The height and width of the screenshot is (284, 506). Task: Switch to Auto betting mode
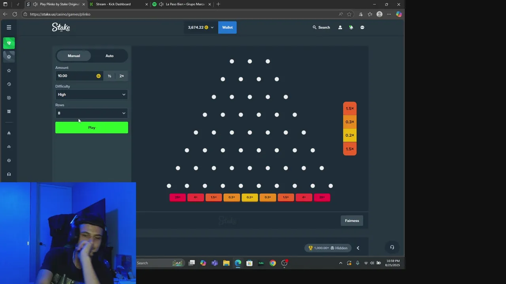tap(110, 56)
